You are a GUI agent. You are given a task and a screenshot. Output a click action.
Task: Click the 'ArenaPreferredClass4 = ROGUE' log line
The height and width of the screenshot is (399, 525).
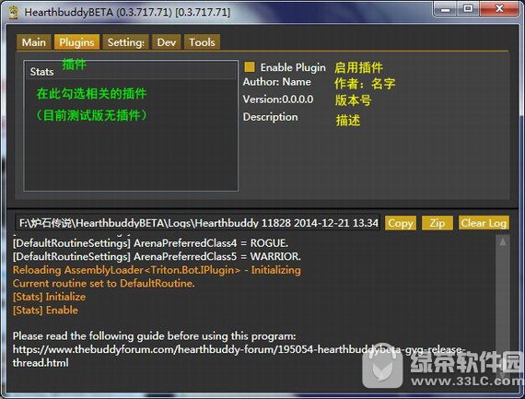pos(150,243)
